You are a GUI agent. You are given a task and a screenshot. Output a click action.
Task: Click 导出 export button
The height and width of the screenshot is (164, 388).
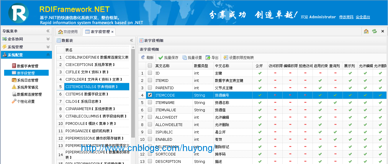[212, 58]
